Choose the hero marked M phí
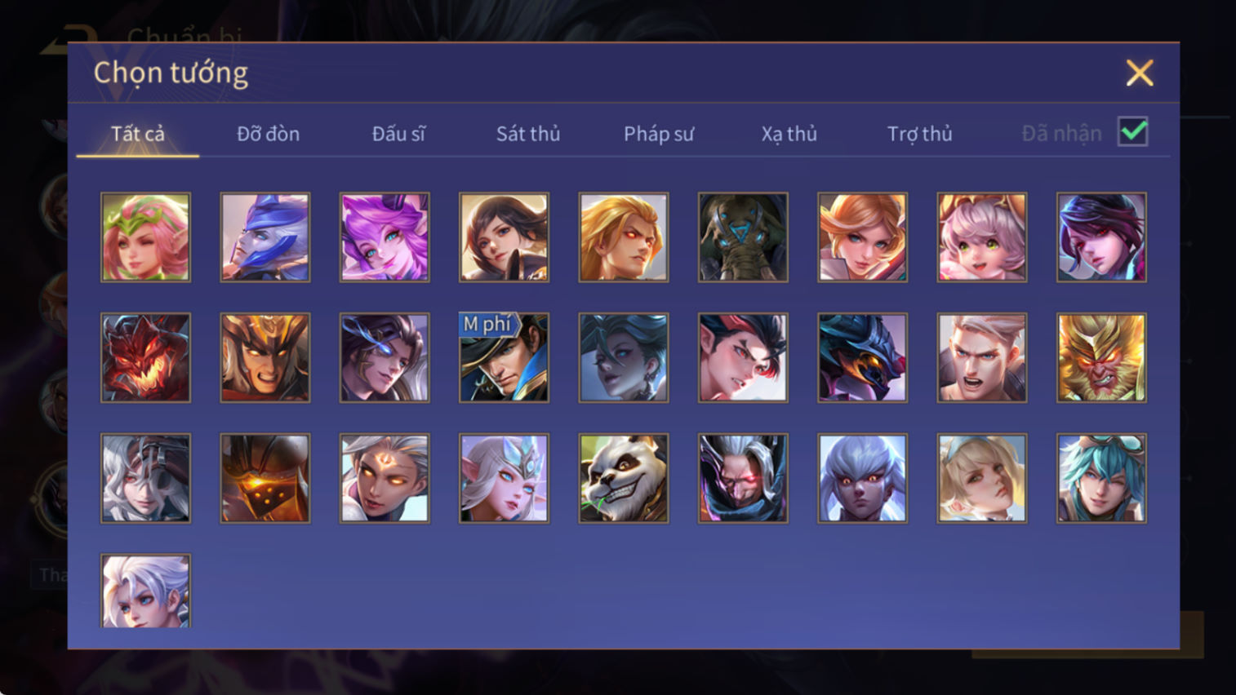This screenshot has width=1236, height=695. [x=504, y=357]
